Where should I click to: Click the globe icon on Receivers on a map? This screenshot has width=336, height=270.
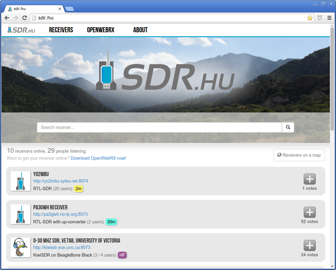[279, 155]
